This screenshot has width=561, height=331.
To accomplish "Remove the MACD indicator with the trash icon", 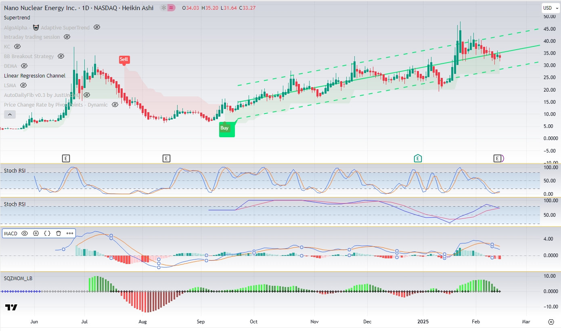I will pos(59,233).
